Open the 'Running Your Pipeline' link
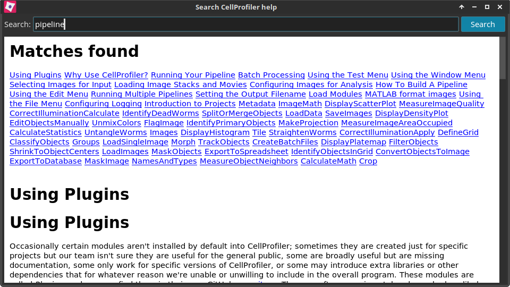The image size is (510, 287). (193, 75)
